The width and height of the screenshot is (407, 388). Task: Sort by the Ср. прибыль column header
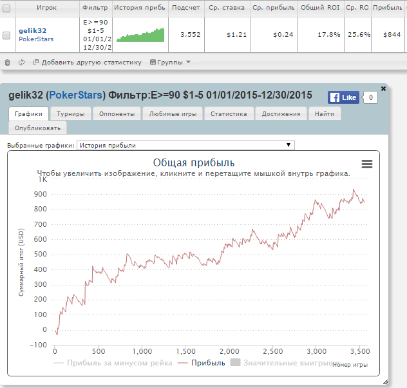pyautogui.click(x=274, y=8)
